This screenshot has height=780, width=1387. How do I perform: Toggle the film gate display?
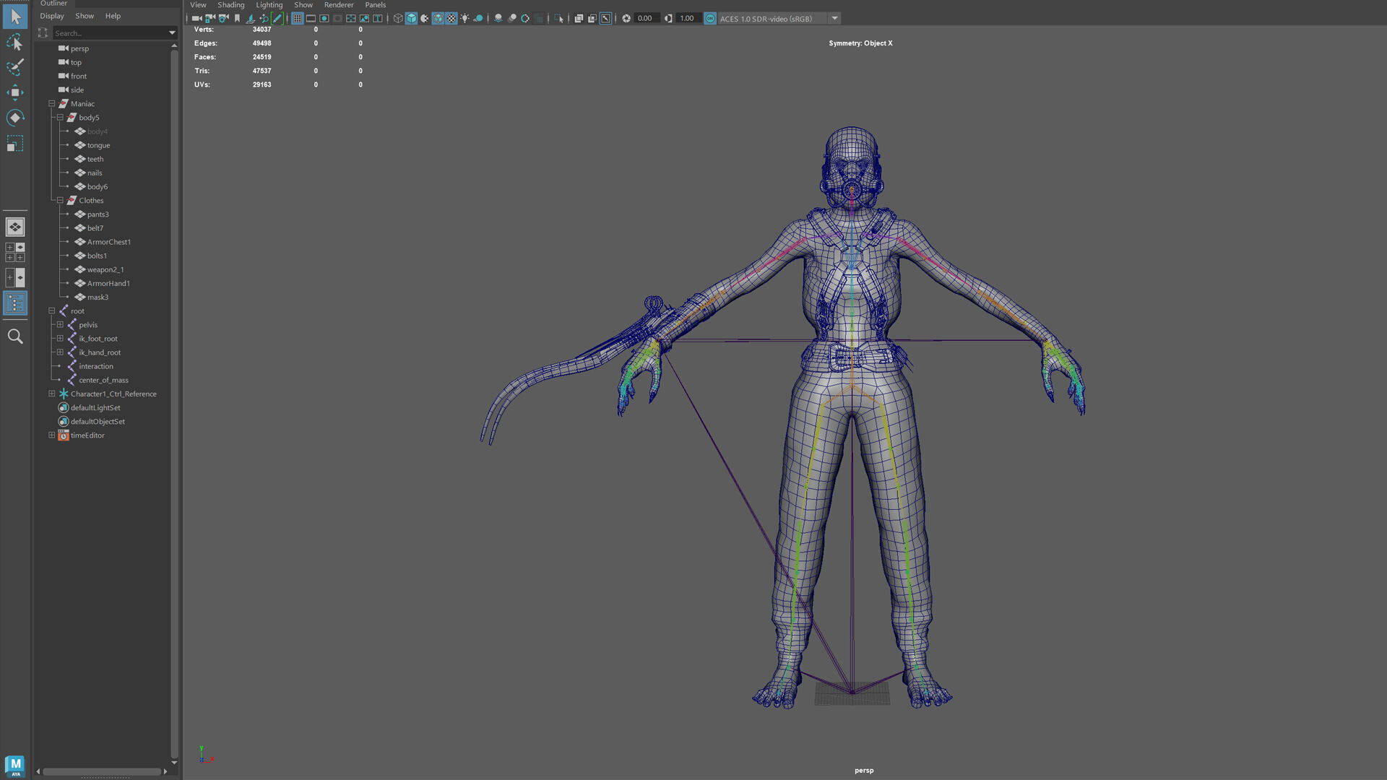[311, 18]
